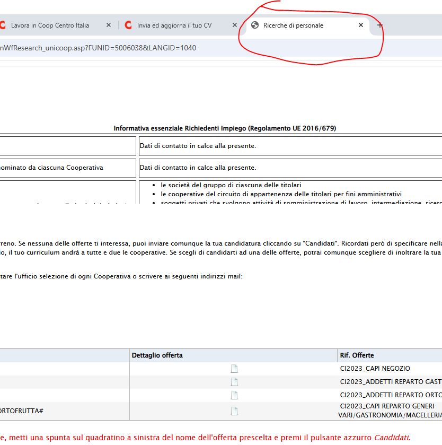Click the Coop favicon on Invia ed aggiorna tab
Viewport: 442px width, 445px height.
[x=128, y=25]
